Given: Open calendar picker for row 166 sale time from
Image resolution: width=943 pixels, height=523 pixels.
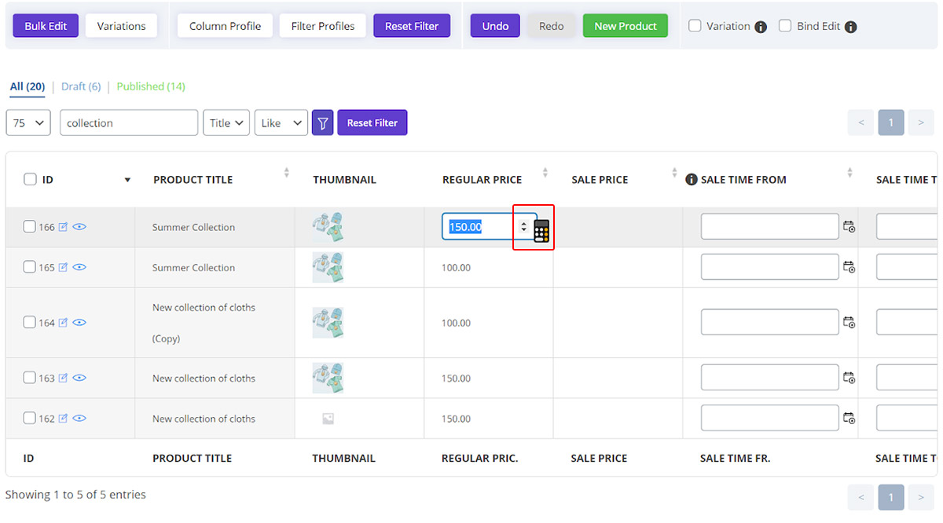Looking at the screenshot, I should pyautogui.click(x=849, y=227).
